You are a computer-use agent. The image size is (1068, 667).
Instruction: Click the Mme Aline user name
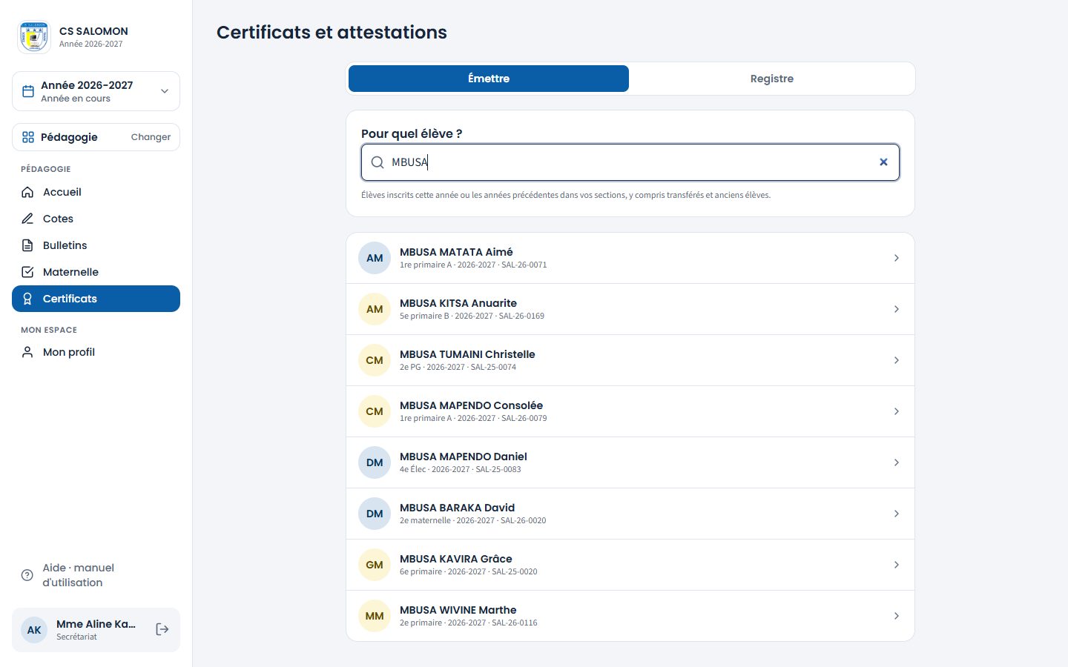click(x=96, y=624)
